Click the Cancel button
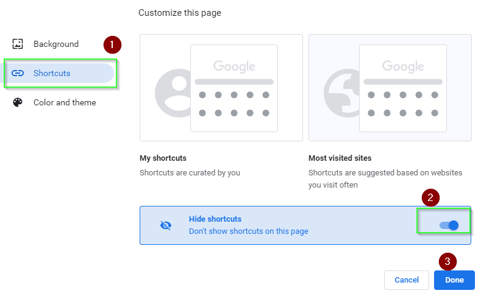 (x=407, y=280)
